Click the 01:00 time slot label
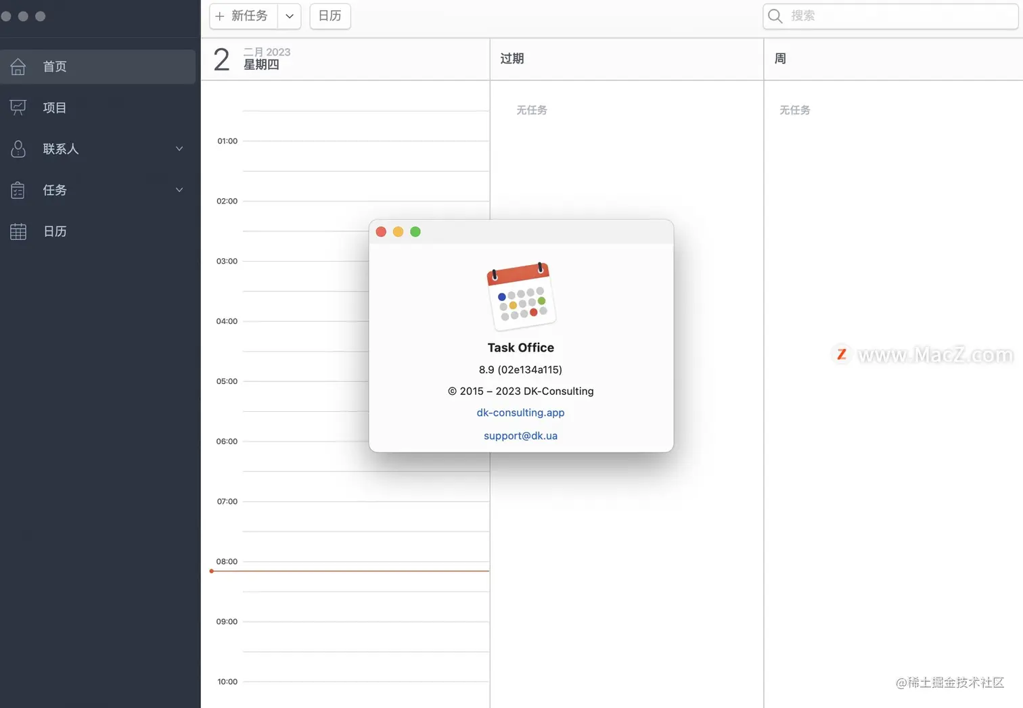 [227, 141]
